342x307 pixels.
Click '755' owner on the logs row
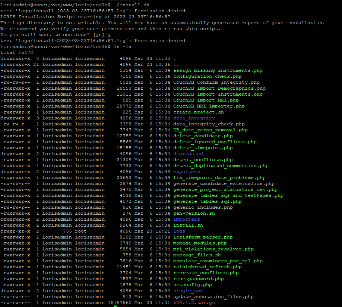pos(67,231)
